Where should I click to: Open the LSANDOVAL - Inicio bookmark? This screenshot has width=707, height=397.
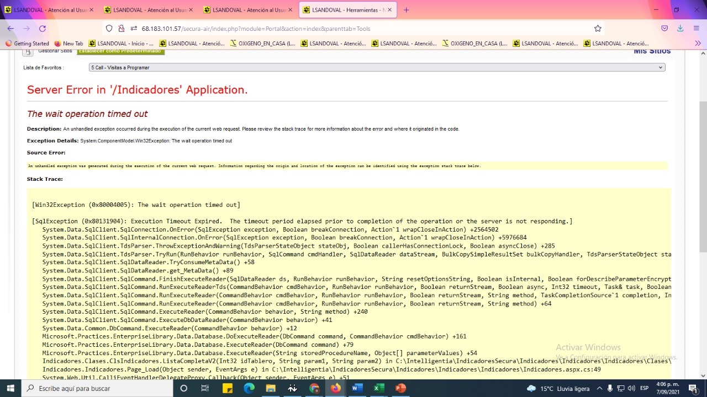121,44
